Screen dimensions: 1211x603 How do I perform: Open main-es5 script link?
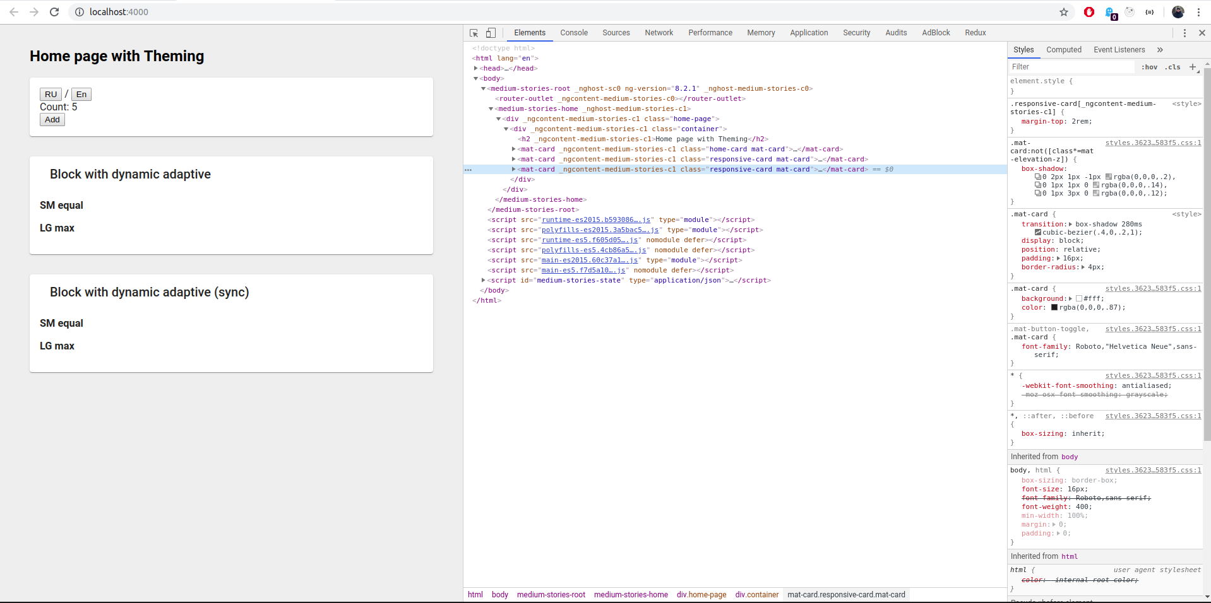click(583, 271)
